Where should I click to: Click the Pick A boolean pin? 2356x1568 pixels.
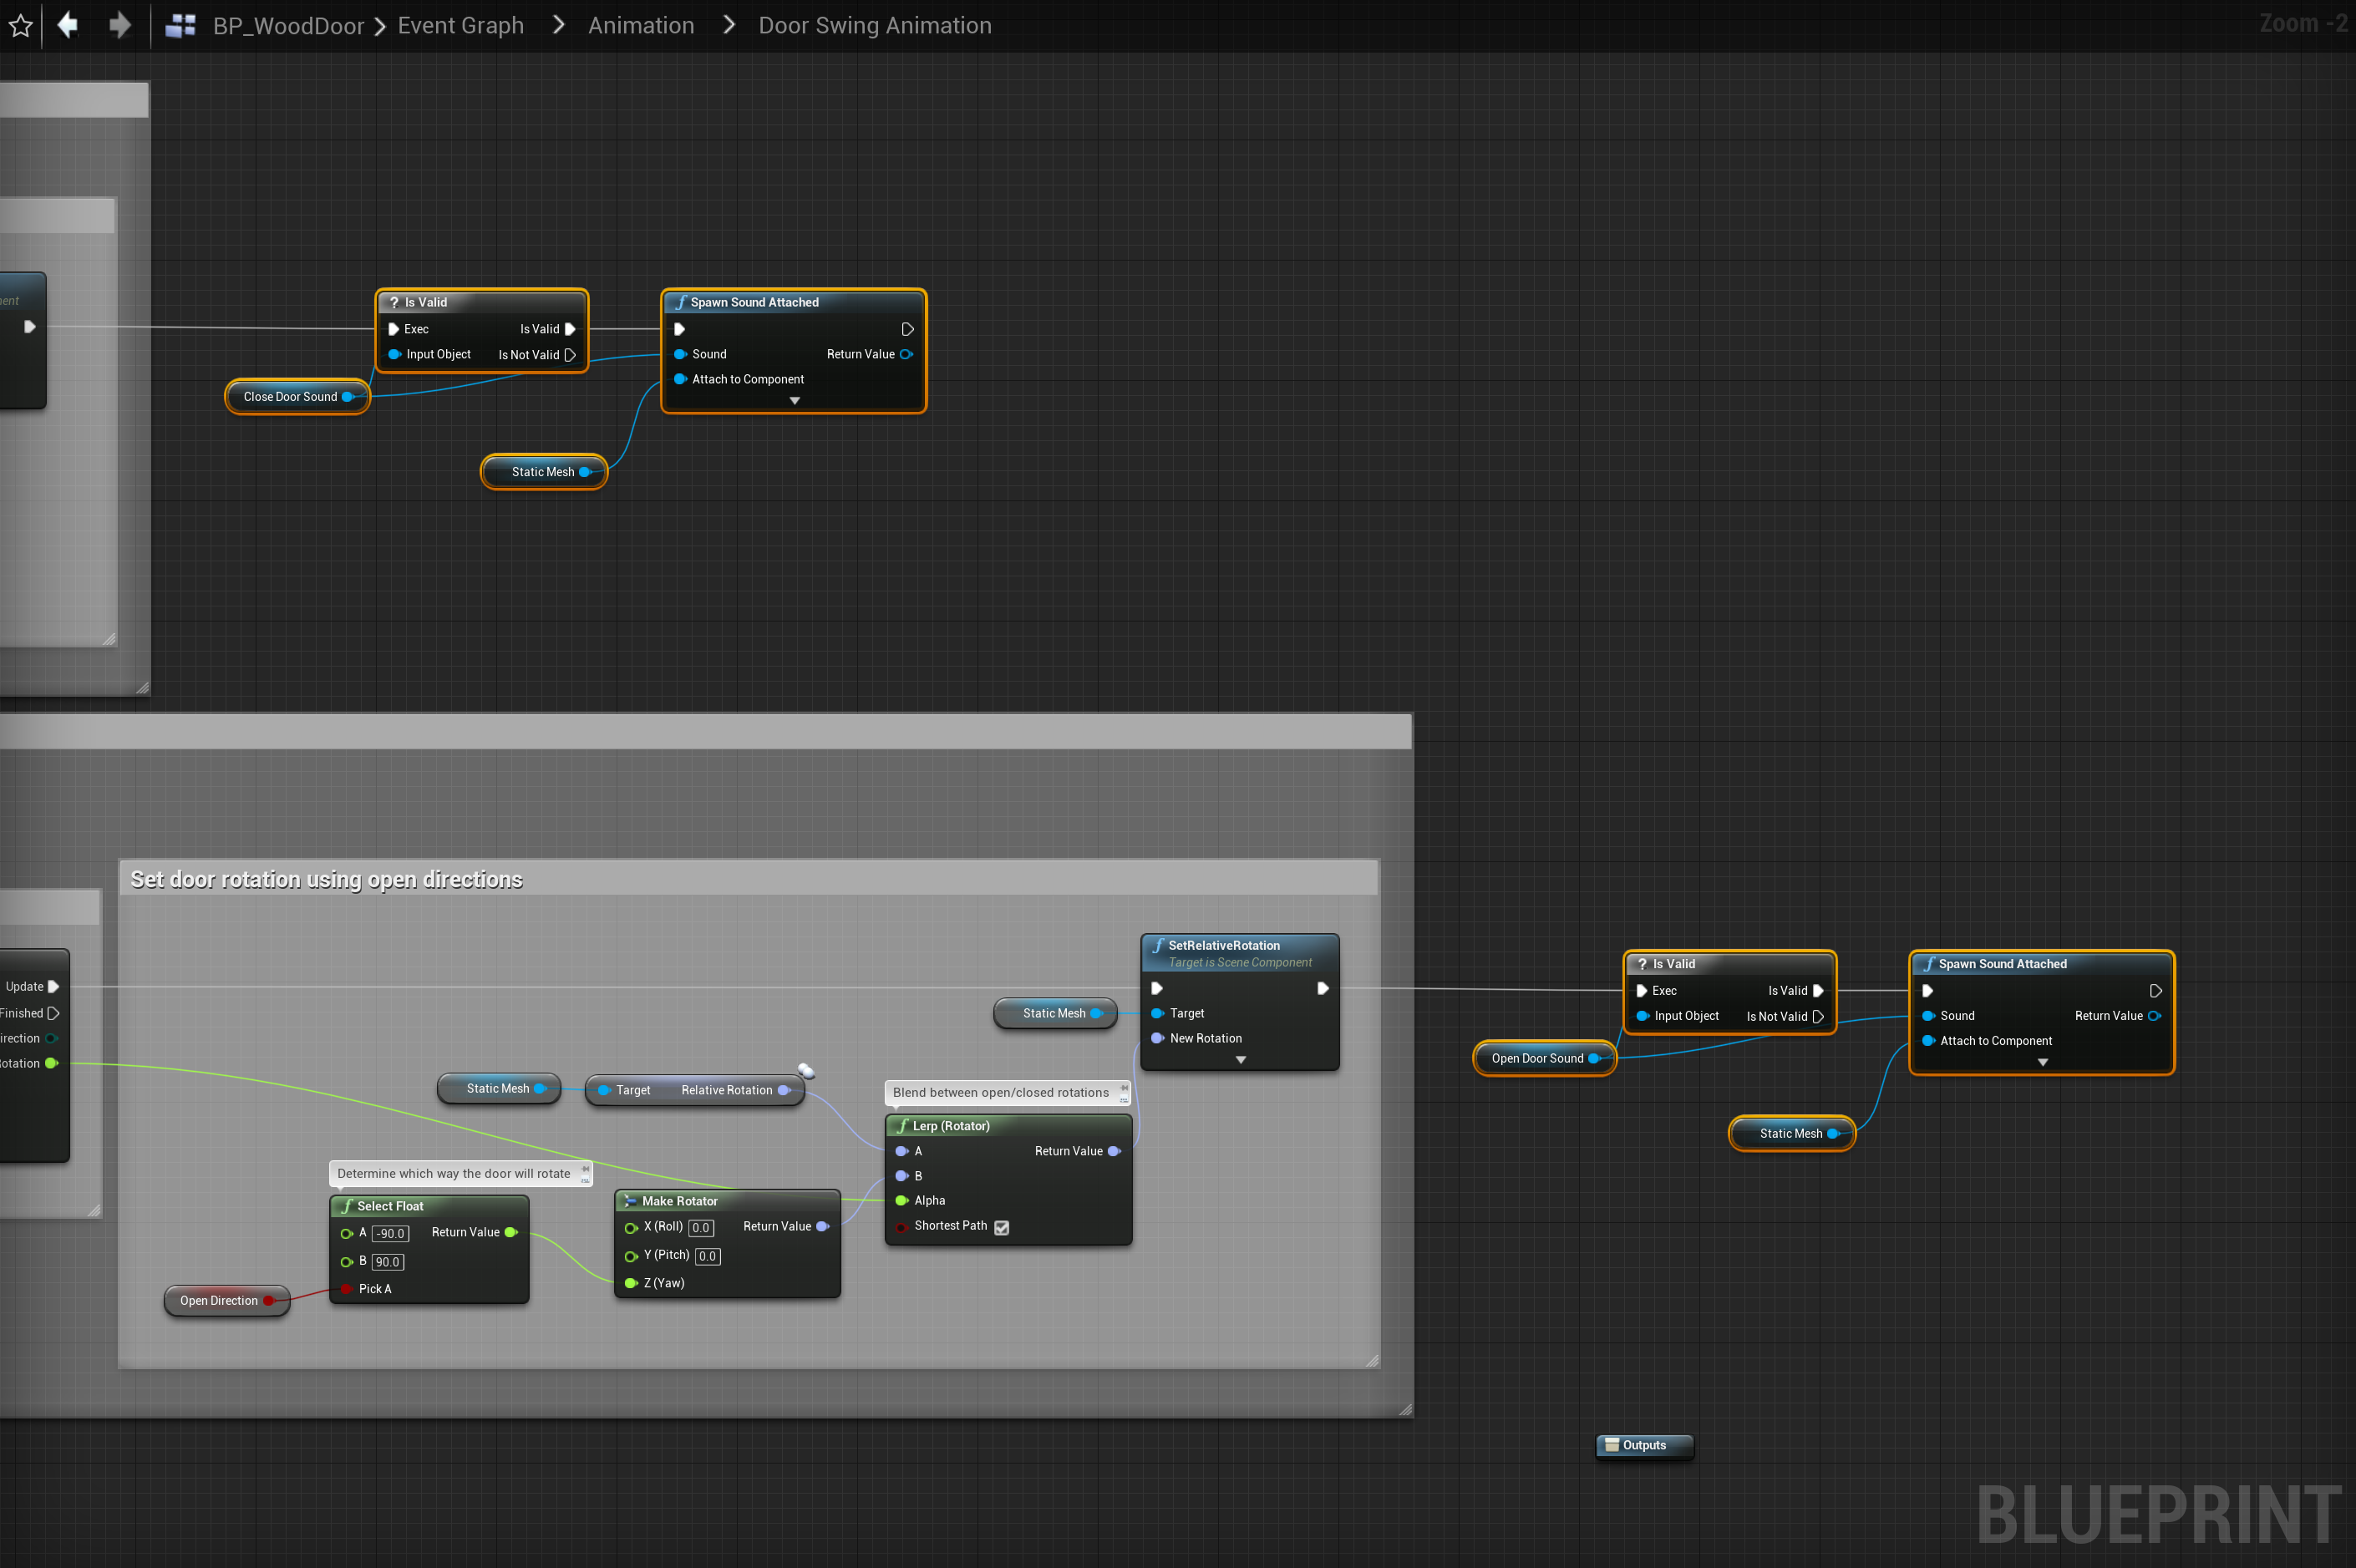346,1289
